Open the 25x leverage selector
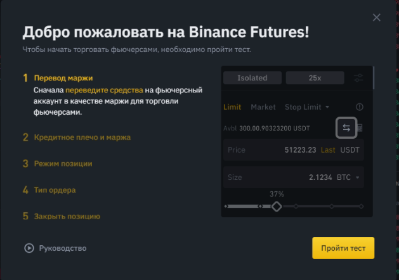This screenshot has width=399, height=280. (315, 78)
